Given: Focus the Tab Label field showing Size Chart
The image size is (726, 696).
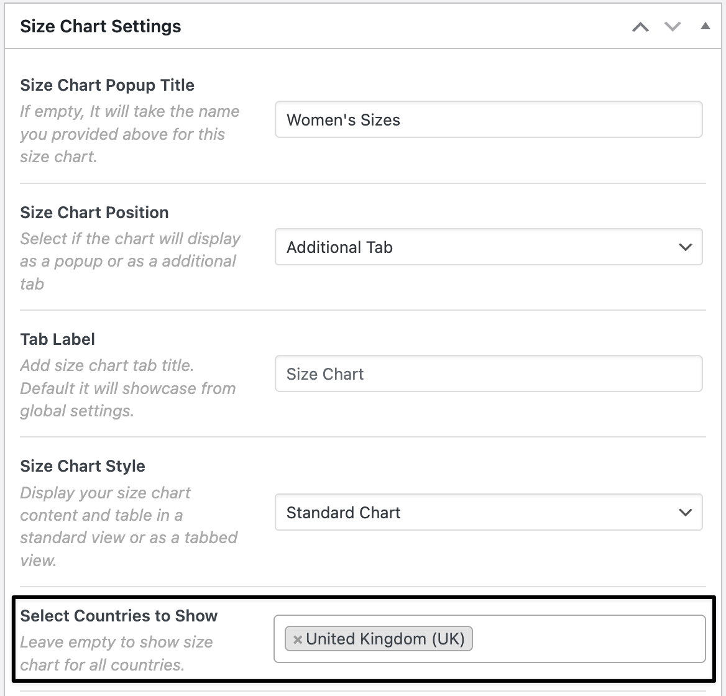Looking at the screenshot, I should click(x=489, y=373).
